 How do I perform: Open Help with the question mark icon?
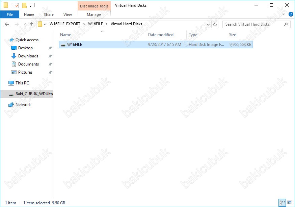click(x=291, y=14)
